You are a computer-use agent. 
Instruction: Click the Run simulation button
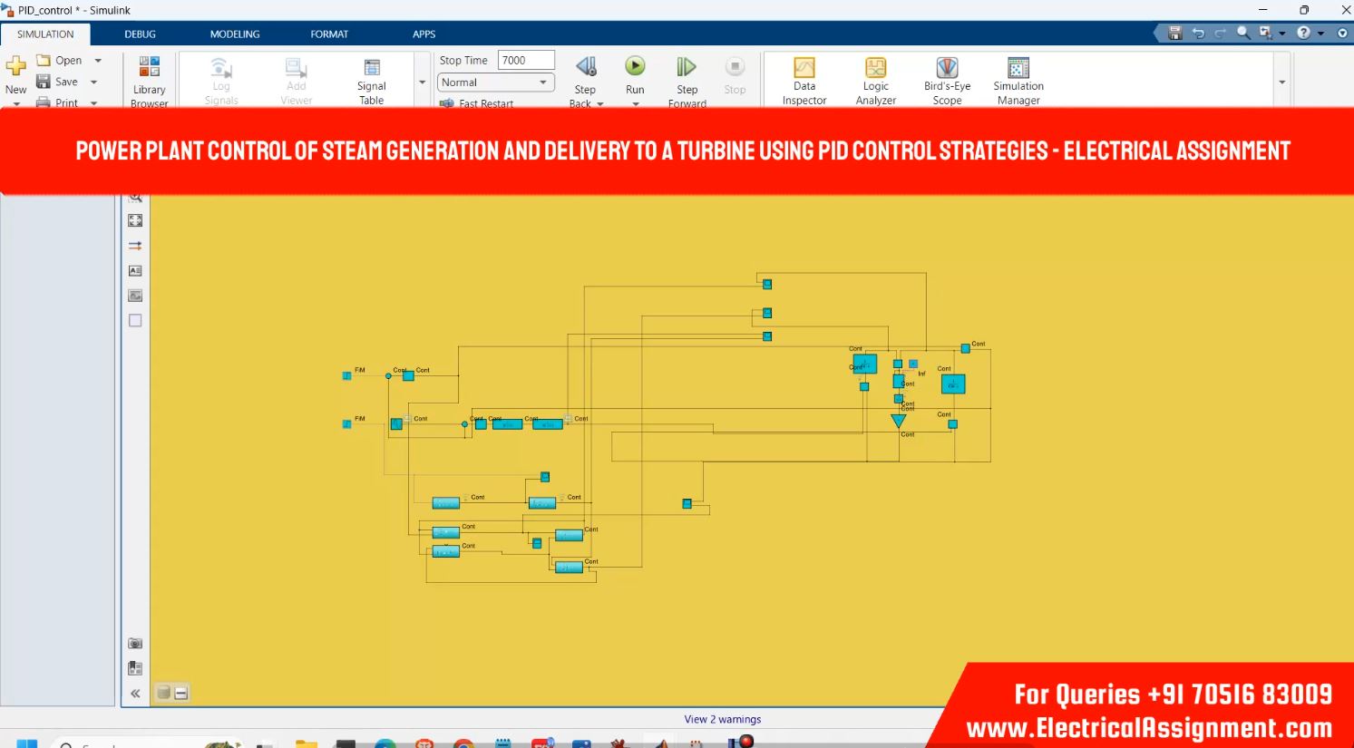pos(635,67)
